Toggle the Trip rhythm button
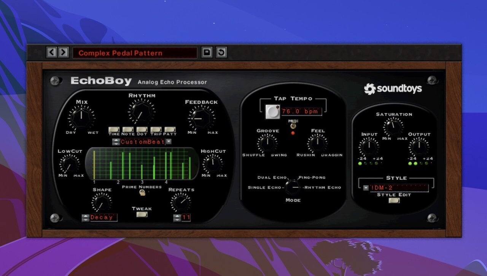Viewport: 487px width, 276px height. [156, 130]
